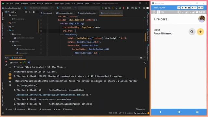Open the Navigate menu

point(25,3)
